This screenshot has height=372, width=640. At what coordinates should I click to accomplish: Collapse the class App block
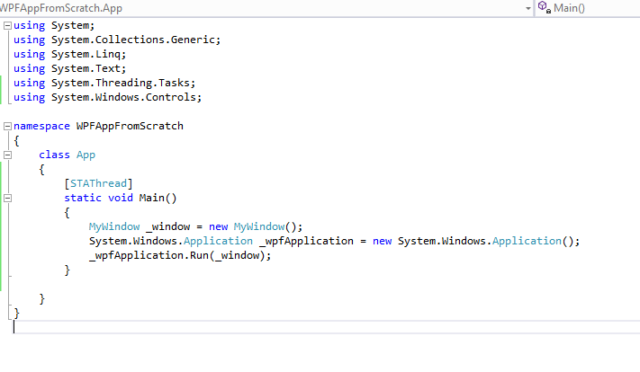click(x=7, y=155)
